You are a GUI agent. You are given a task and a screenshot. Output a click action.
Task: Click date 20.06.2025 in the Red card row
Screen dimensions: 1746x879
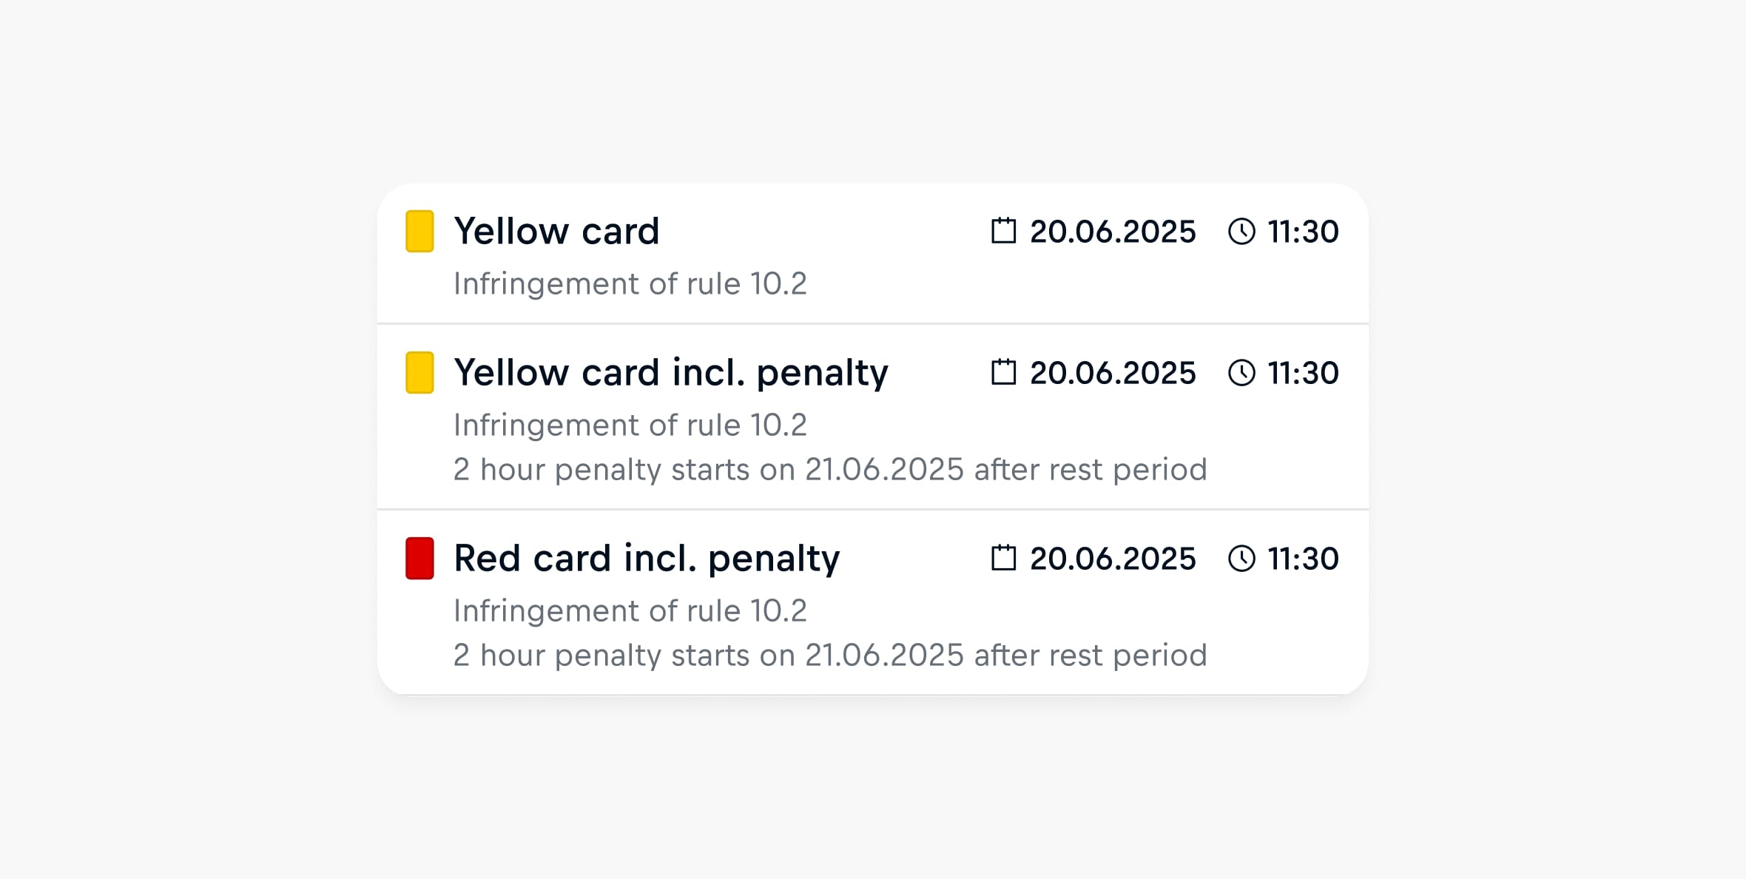1113,559
